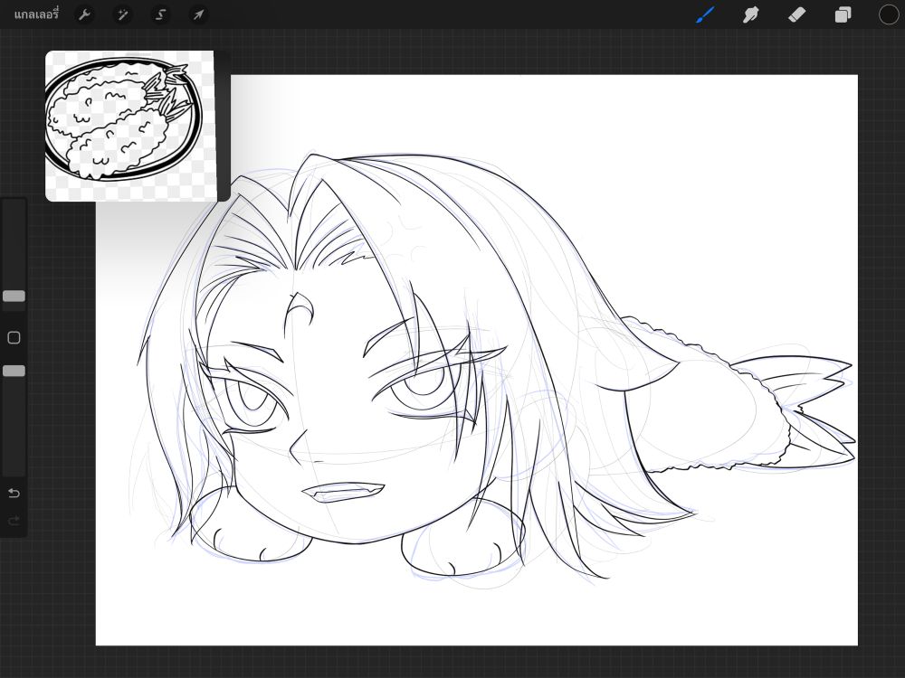
Task: Tap the fried shrimp reference image
Action: pyautogui.click(x=129, y=126)
